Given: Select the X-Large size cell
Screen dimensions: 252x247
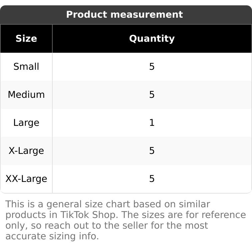Looking at the screenshot, I should click(x=26, y=151).
